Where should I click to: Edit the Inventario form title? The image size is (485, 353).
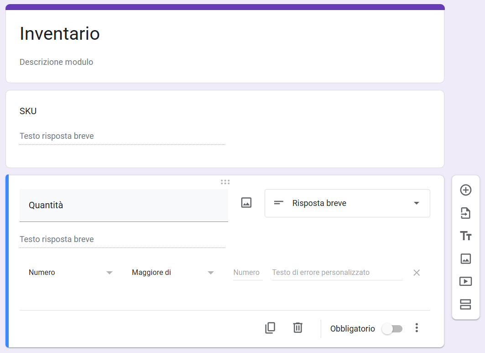coord(59,34)
